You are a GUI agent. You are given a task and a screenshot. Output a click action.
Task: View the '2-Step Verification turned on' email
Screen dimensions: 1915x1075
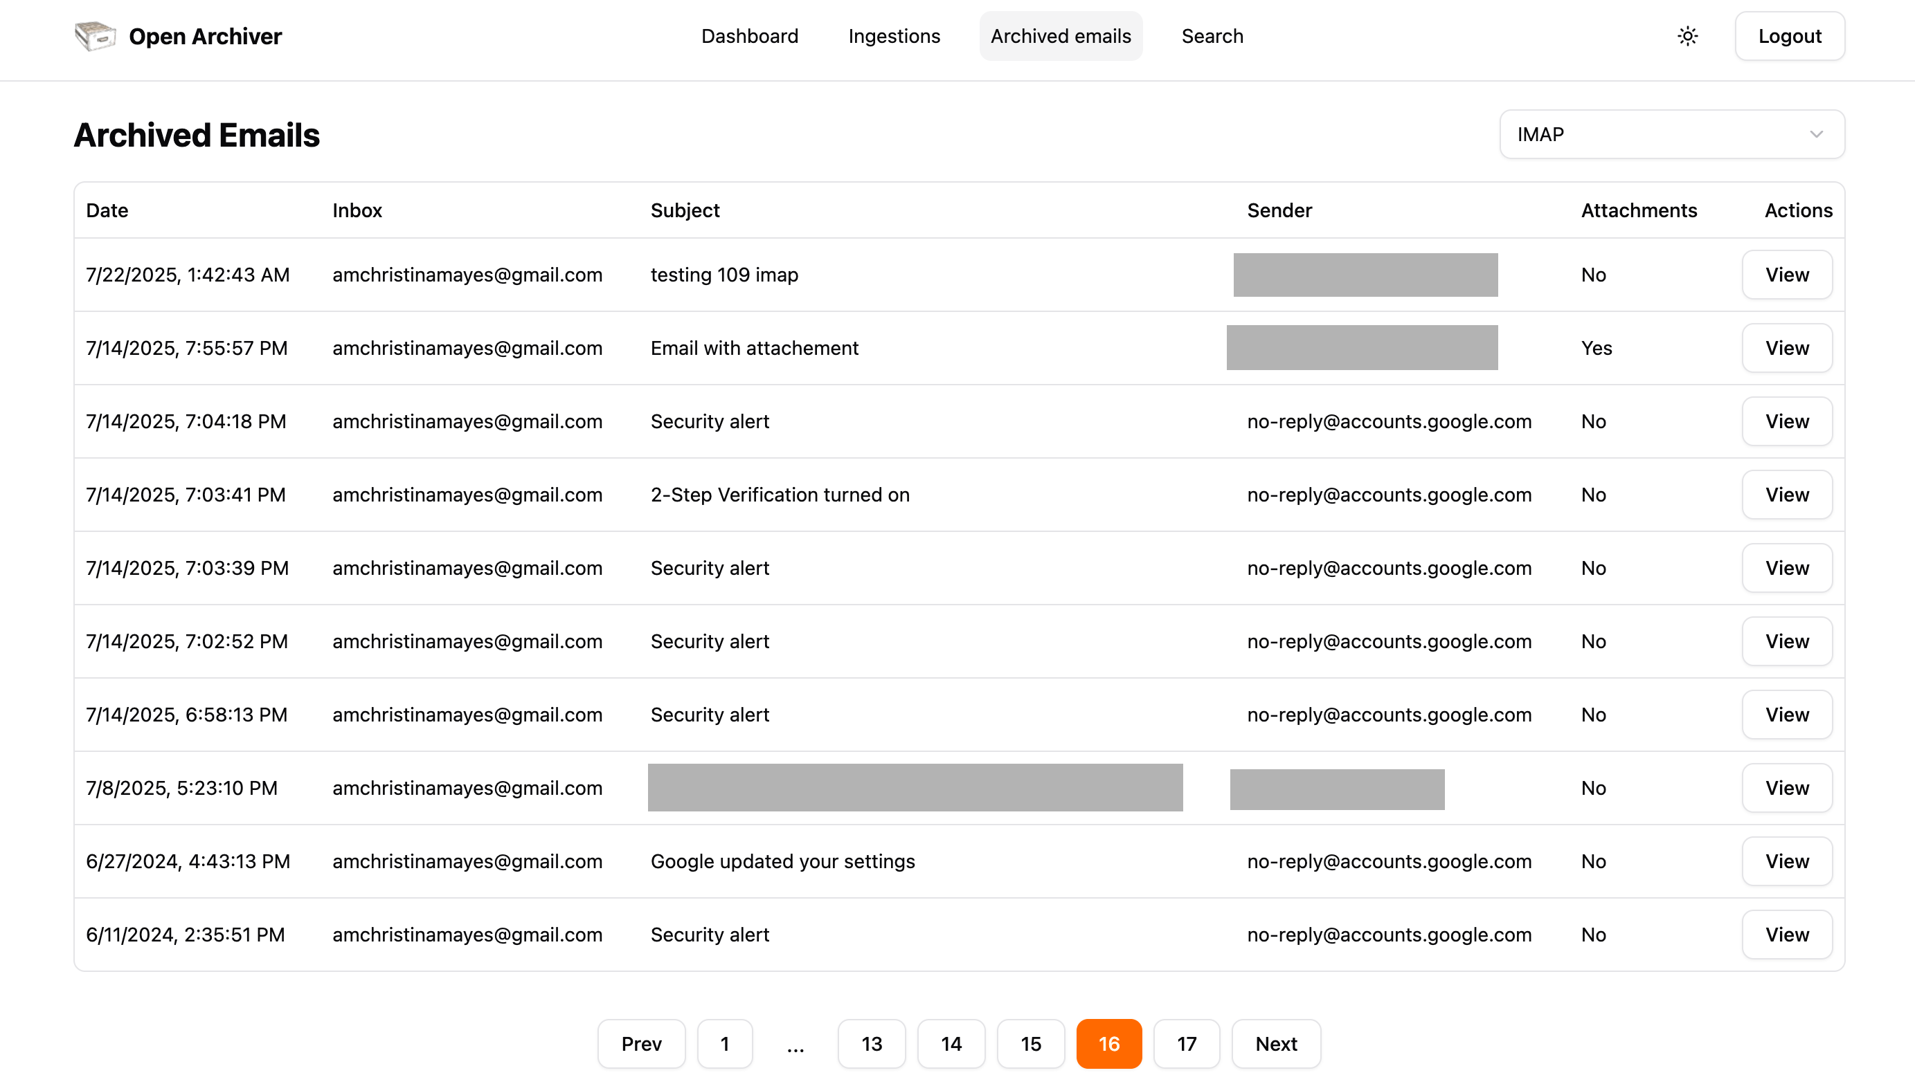click(1787, 494)
